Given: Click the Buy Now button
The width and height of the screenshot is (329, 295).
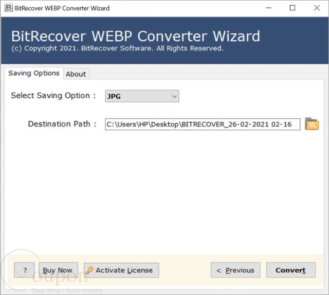Looking at the screenshot, I should (x=58, y=270).
